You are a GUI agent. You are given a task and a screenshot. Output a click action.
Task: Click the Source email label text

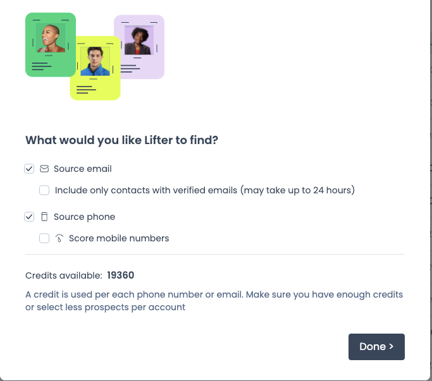click(x=83, y=169)
